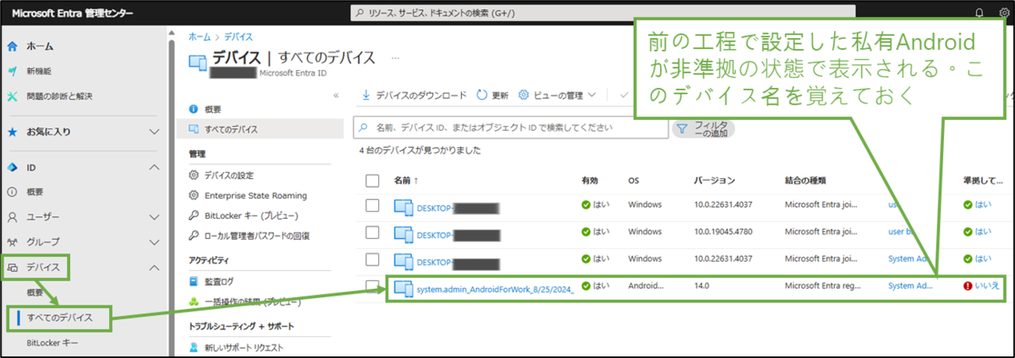The width and height of the screenshot is (1015, 358).
Task: Open 概要 in the blade menu
Action: tap(213, 109)
